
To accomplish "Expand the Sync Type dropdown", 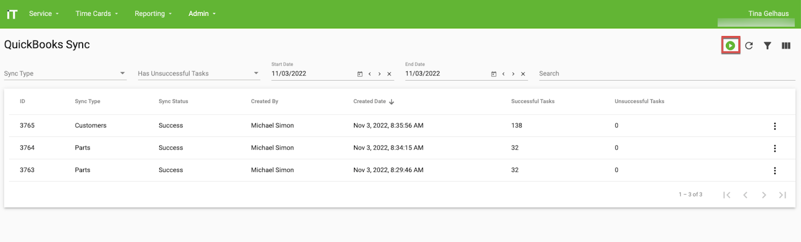I will 65,73.
